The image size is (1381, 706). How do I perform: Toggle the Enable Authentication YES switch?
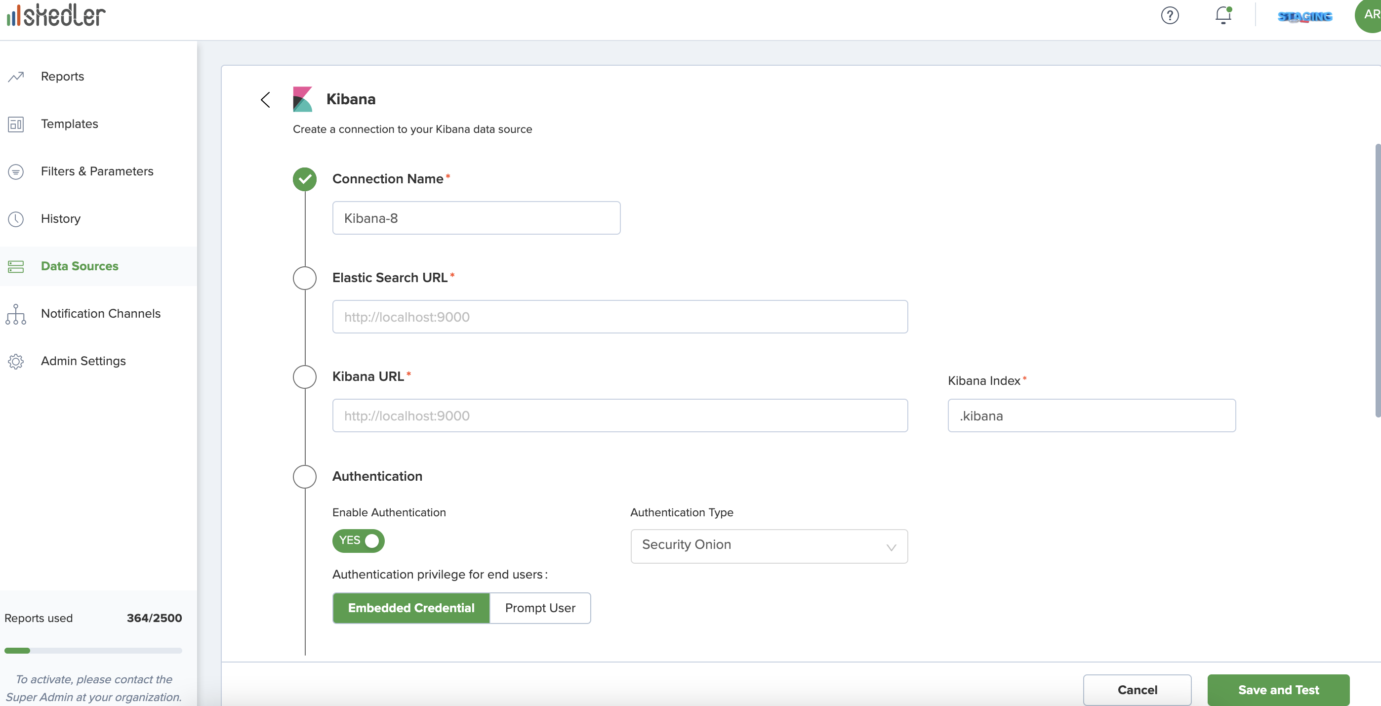(358, 540)
